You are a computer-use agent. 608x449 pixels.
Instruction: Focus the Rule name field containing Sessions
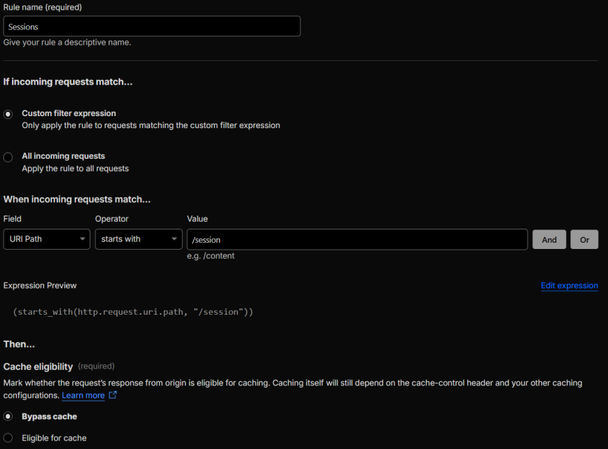(x=152, y=27)
